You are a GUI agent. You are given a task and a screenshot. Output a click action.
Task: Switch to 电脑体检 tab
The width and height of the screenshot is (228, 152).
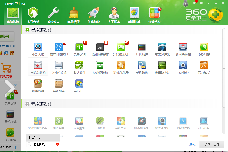coord(13,16)
